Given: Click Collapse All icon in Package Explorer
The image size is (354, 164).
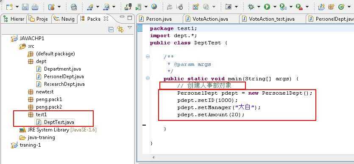Looking at the screenshot, I should point(111,29).
